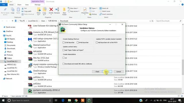The height and width of the screenshot is (103, 184).
Task: Click Select all in the ribbon
Action: pyautogui.click(x=104, y=8)
